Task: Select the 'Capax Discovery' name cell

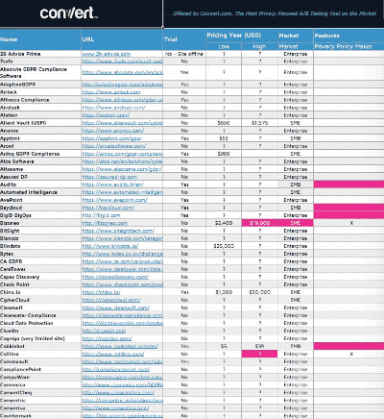Action: 40,277
